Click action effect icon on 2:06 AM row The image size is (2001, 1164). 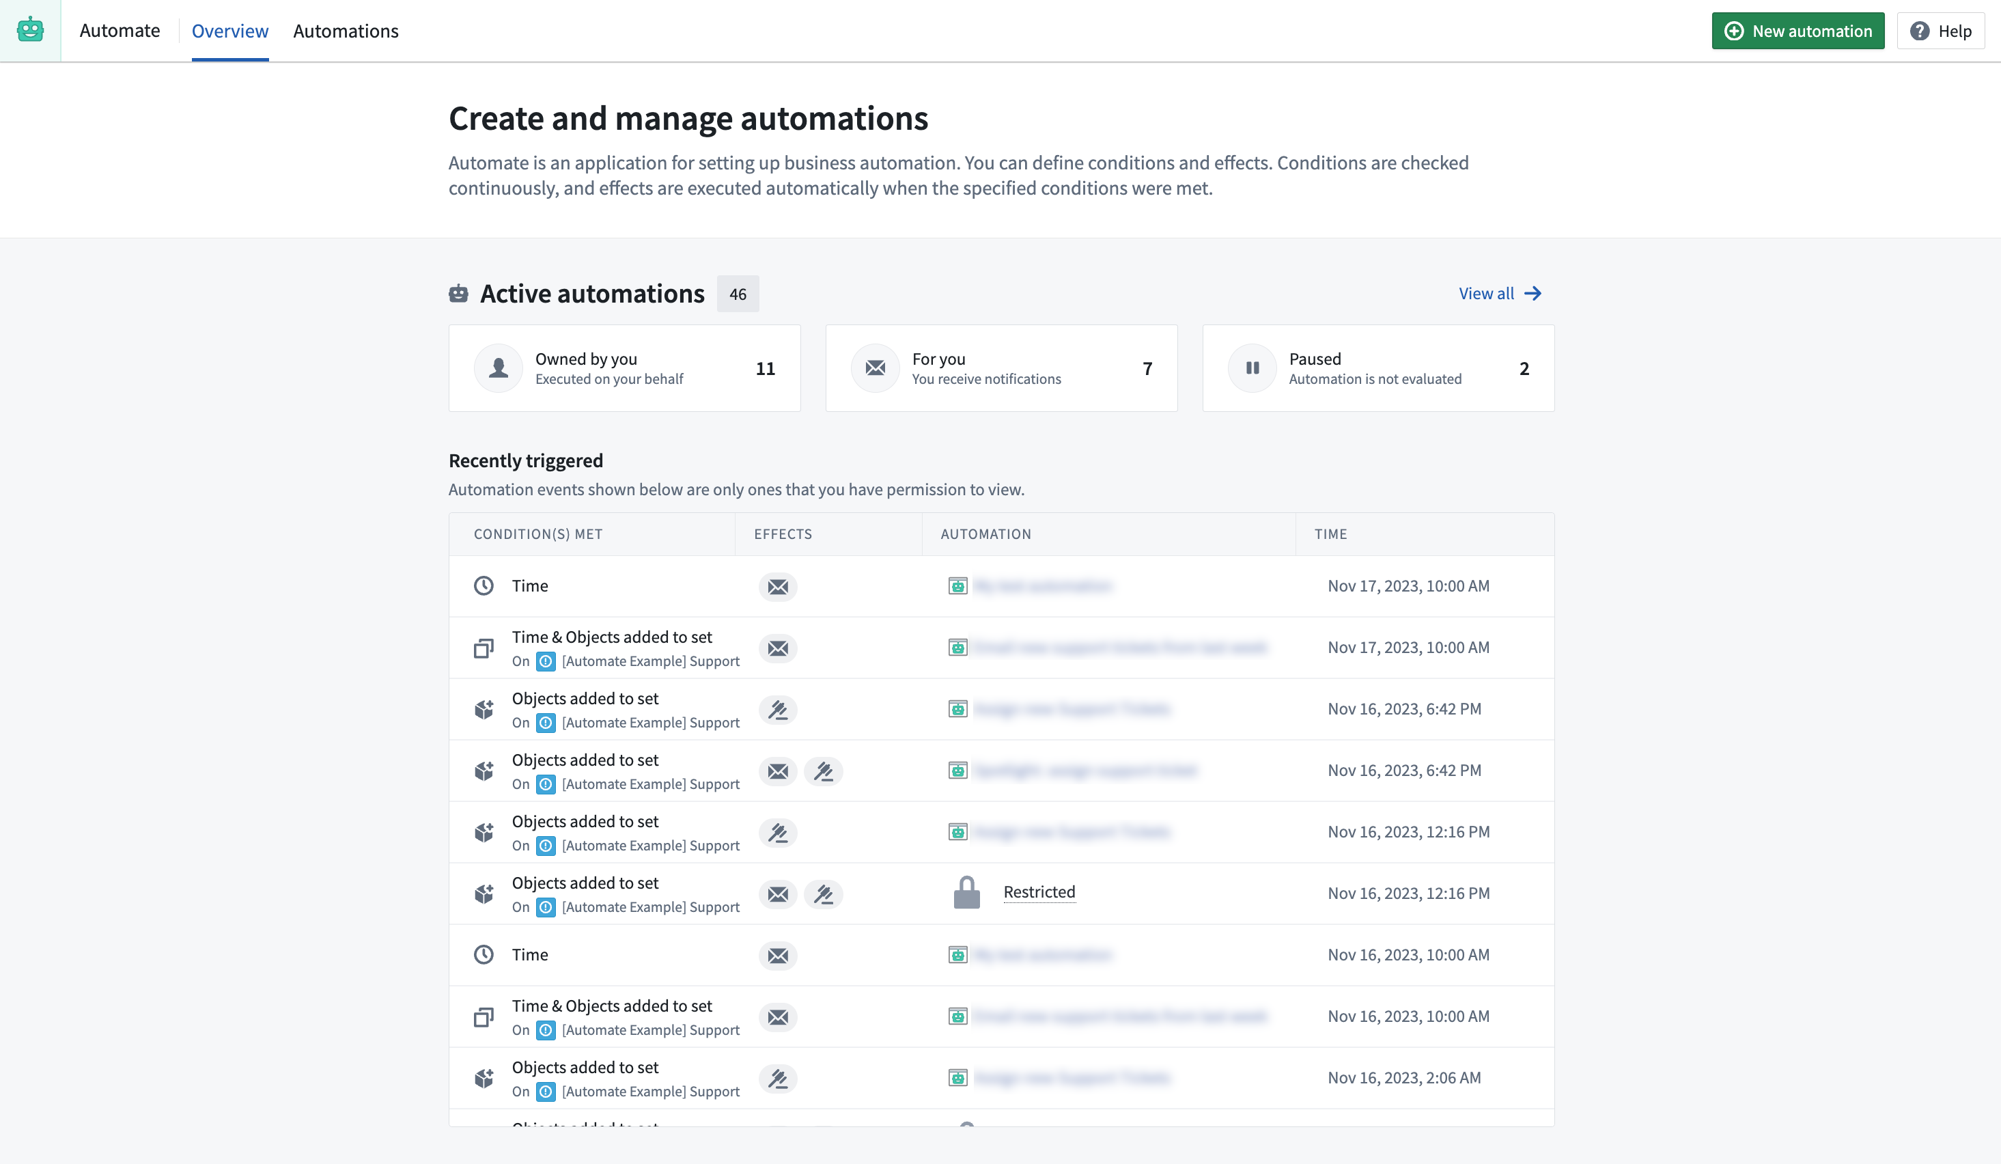click(778, 1078)
